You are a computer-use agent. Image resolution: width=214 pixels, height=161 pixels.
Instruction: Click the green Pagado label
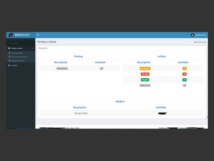click(x=145, y=80)
